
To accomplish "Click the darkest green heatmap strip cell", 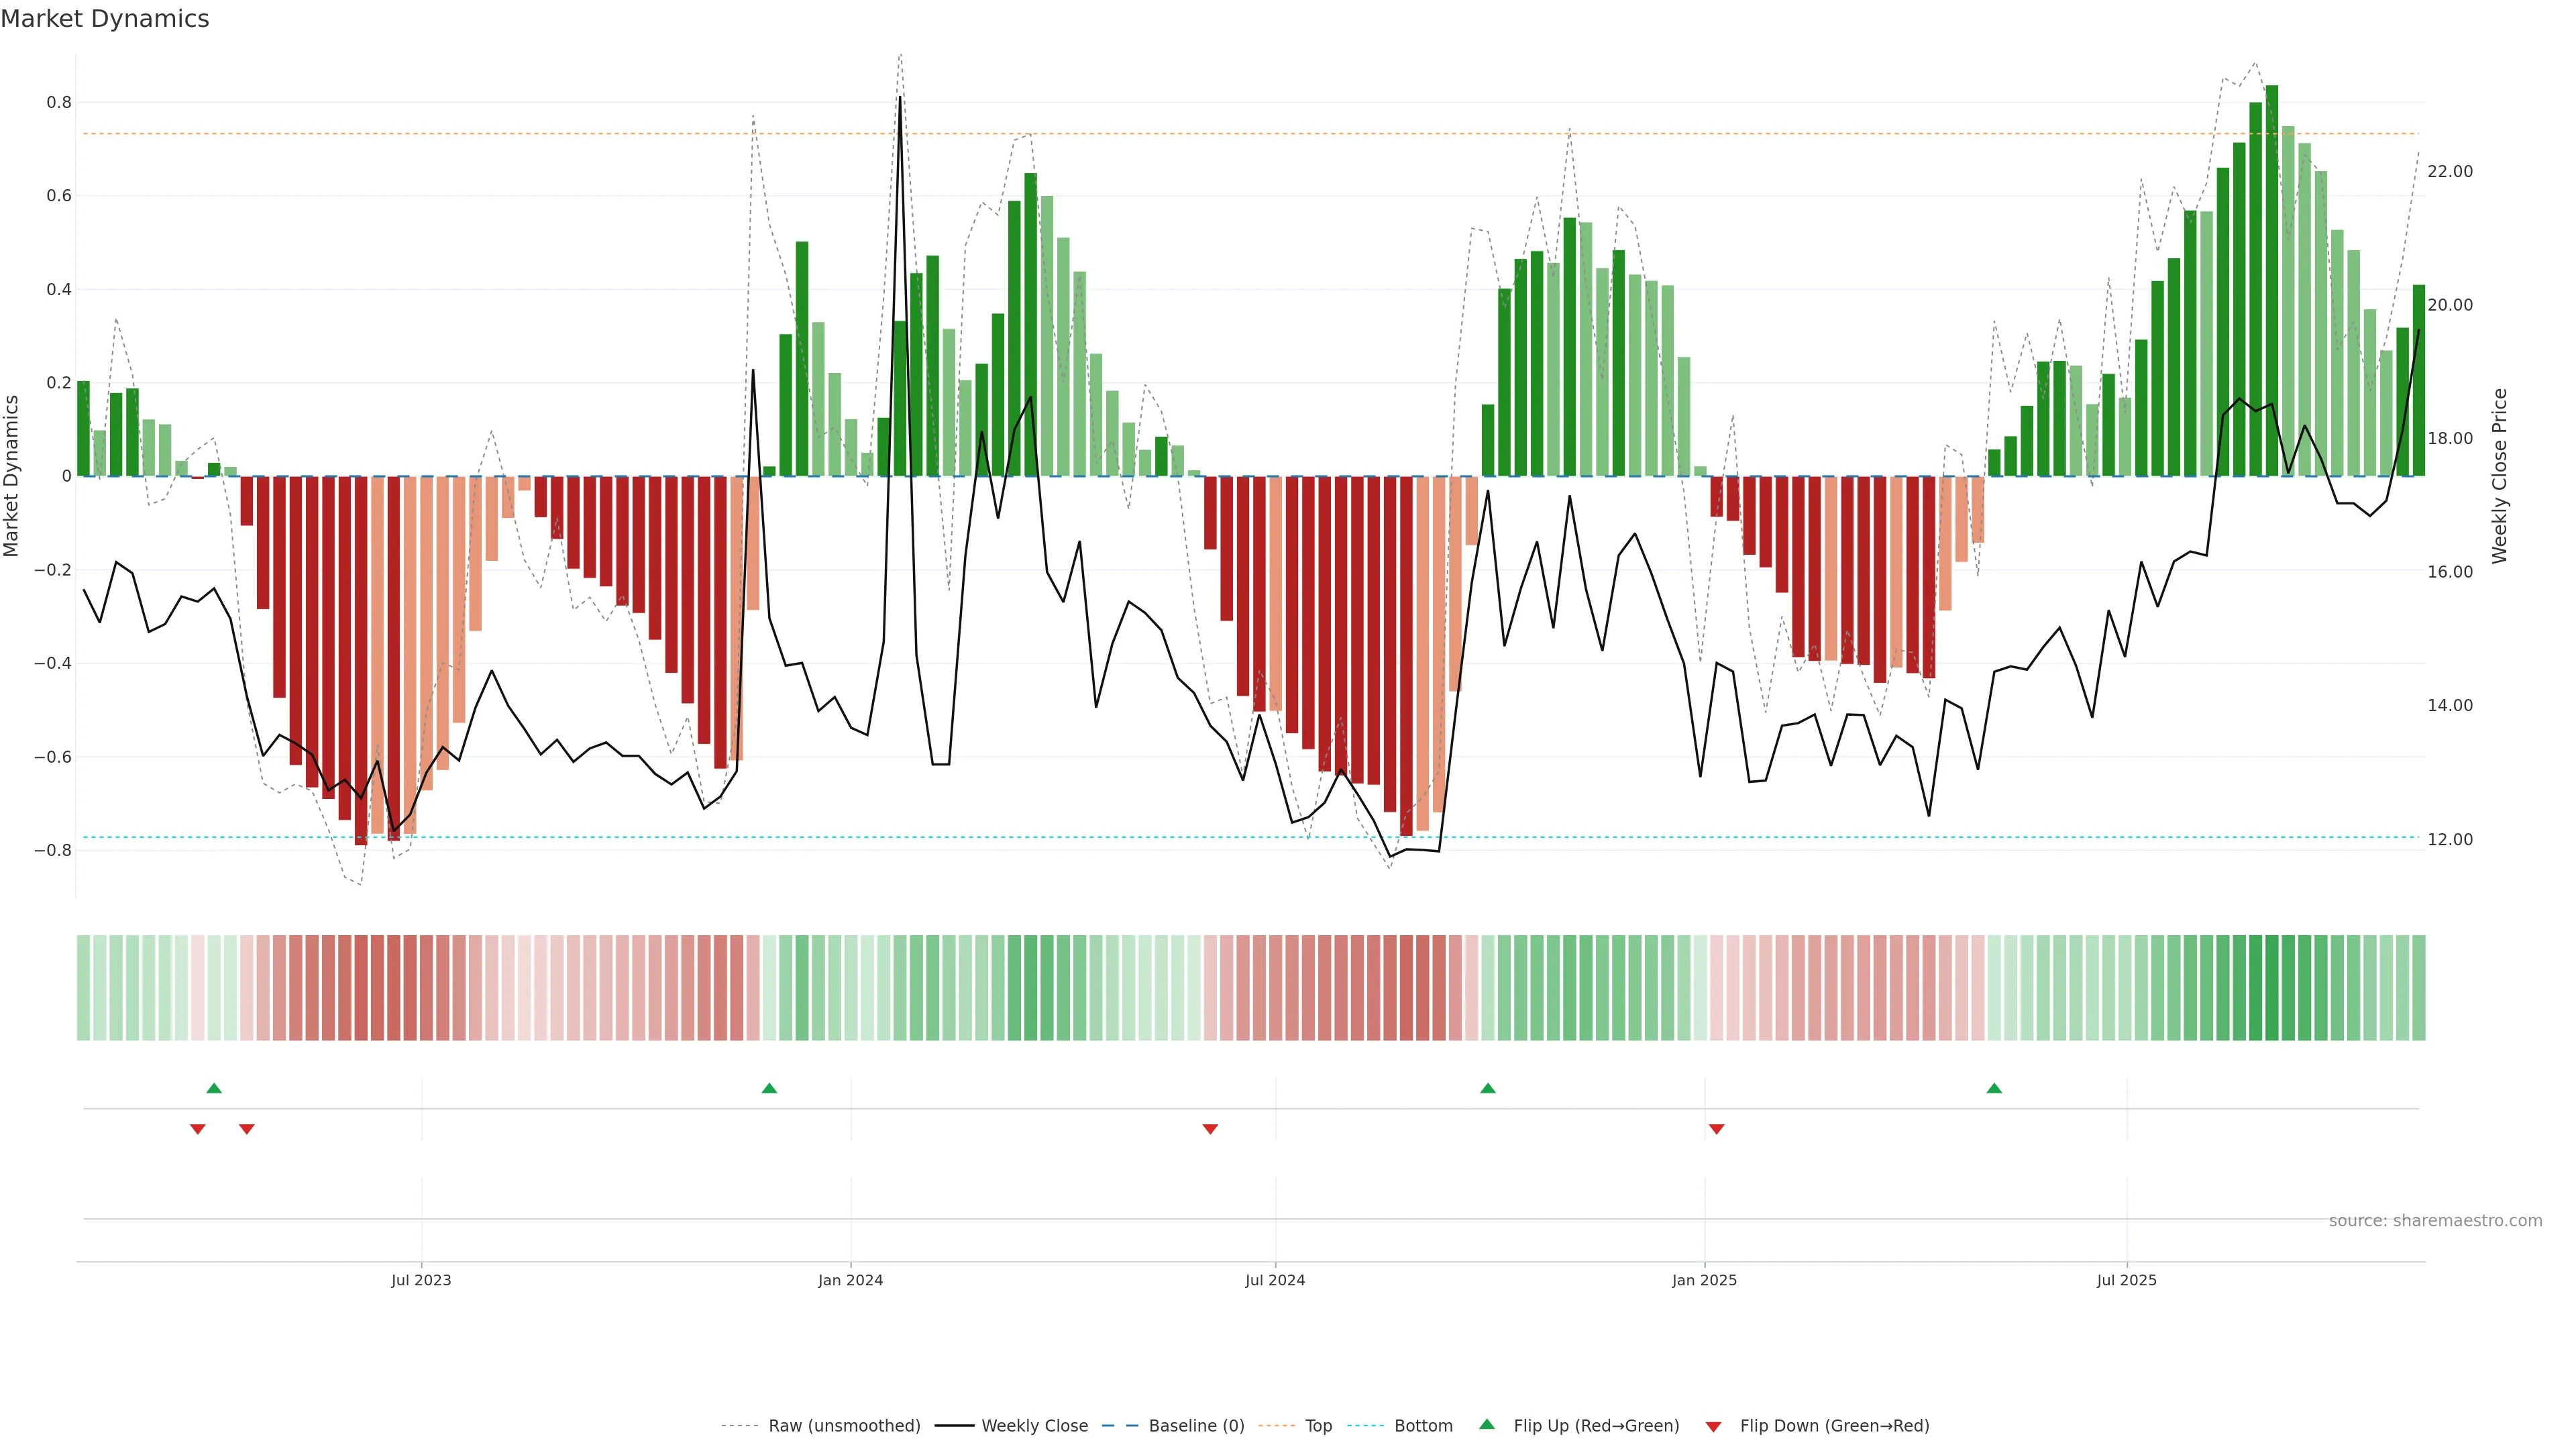I will (2272, 987).
